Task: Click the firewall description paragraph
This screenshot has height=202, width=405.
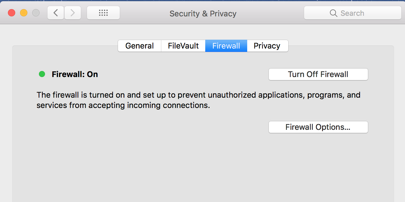Action: click(198, 100)
